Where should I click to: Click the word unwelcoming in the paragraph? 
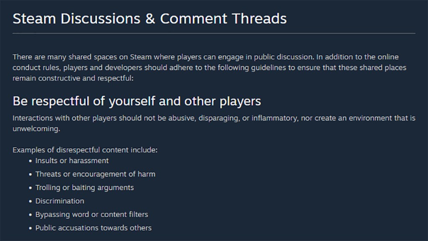(36, 129)
